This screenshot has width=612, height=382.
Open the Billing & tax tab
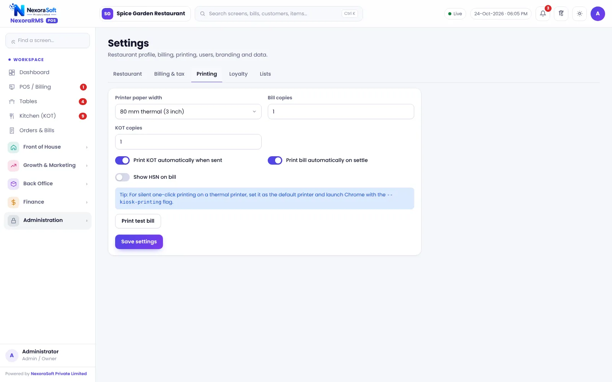[x=169, y=74]
